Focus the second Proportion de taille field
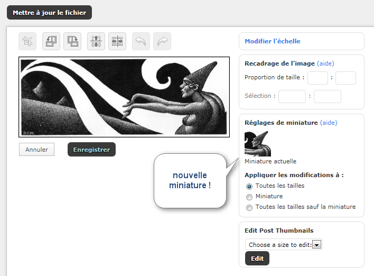 345,78
